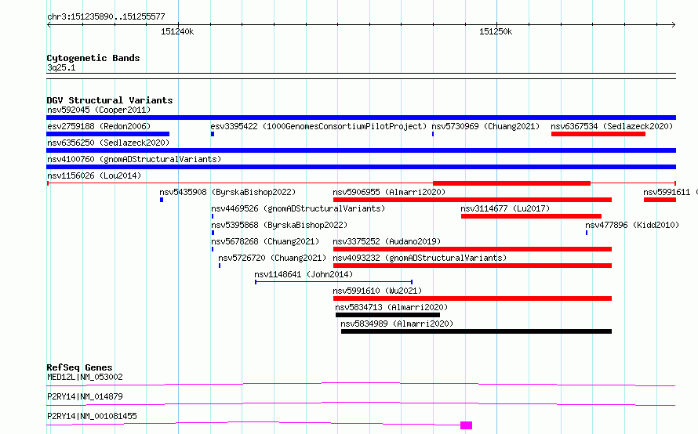Click the nsv592045 (Cooper2011) variant label
The image size is (698, 434).
(x=99, y=110)
